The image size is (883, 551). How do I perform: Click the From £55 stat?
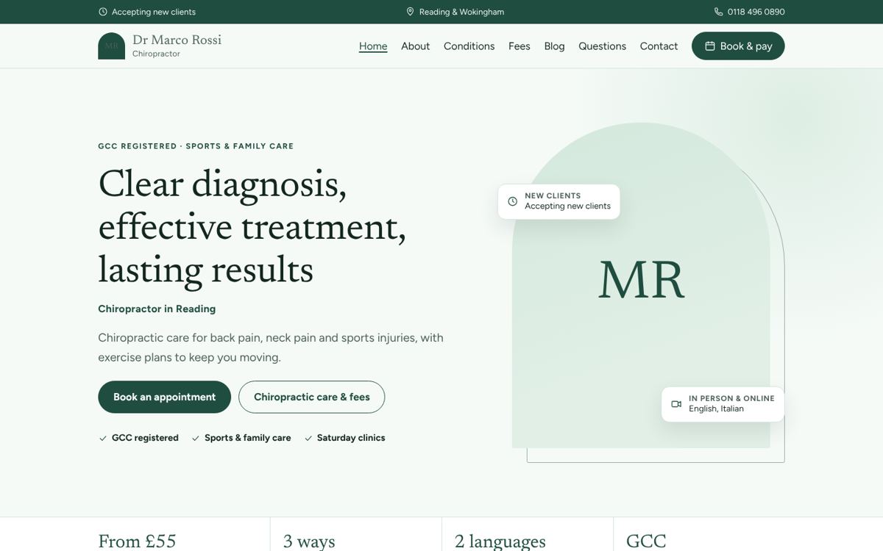point(137,541)
